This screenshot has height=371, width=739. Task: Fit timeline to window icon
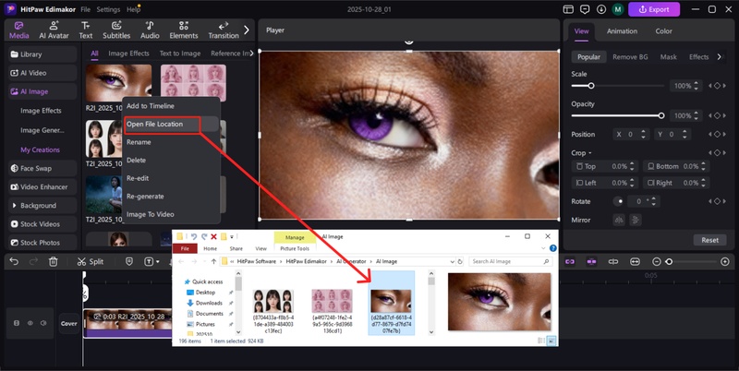click(x=635, y=261)
